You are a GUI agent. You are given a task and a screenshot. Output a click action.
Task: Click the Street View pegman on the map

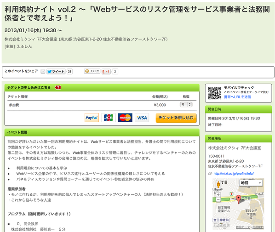[x=218, y=185]
